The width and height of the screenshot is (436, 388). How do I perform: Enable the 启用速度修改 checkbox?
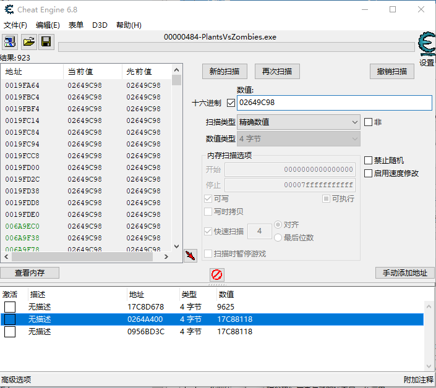pyautogui.click(x=368, y=174)
